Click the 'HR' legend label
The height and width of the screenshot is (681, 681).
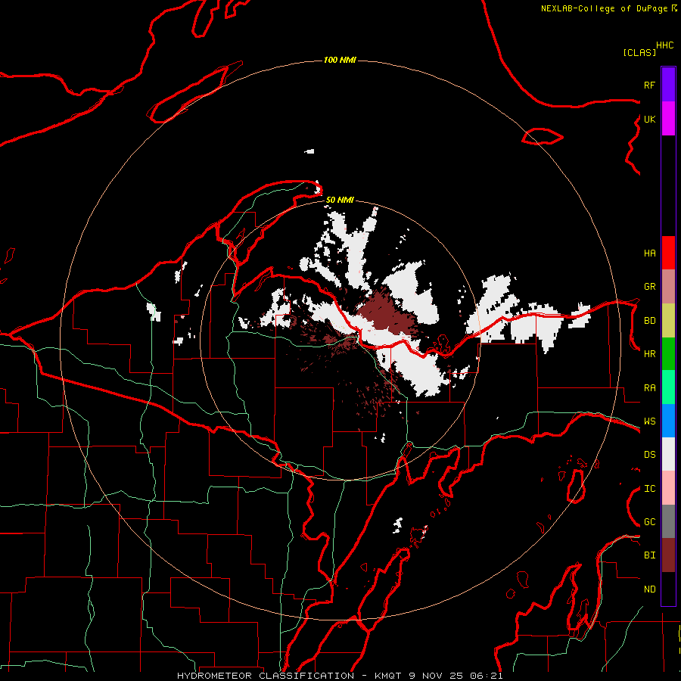649,354
